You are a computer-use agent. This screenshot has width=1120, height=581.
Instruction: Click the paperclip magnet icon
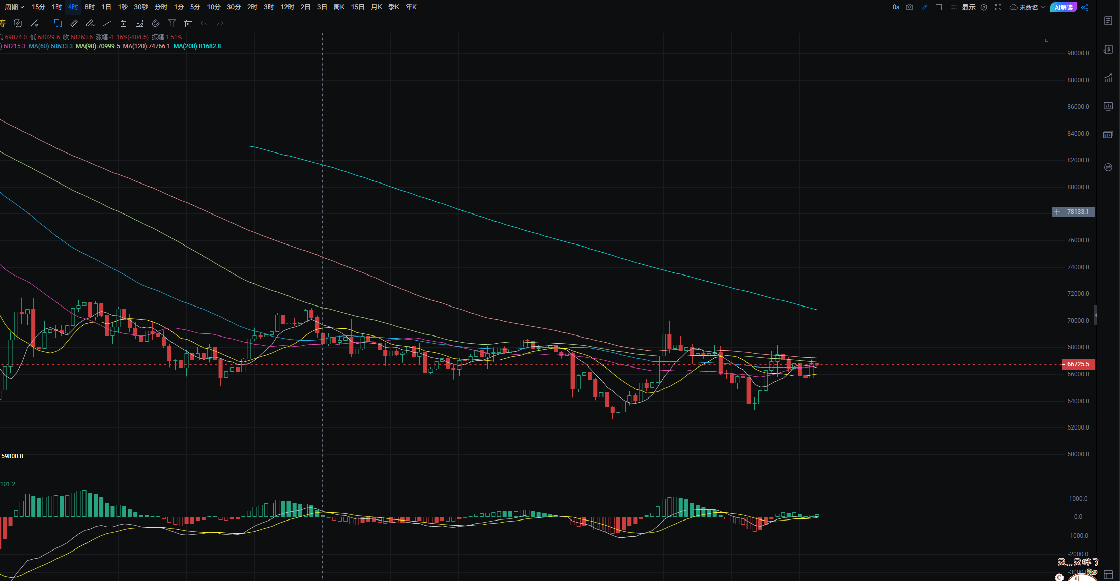coord(156,23)
